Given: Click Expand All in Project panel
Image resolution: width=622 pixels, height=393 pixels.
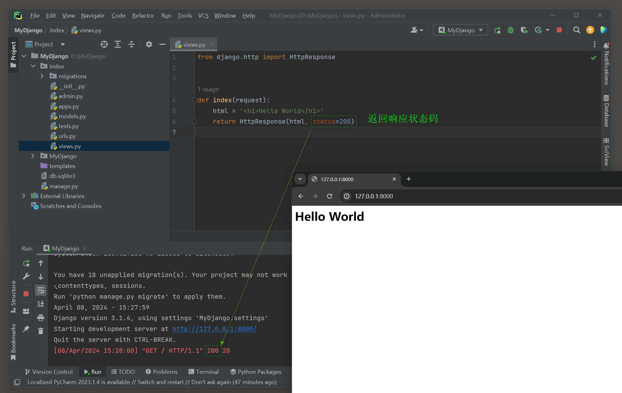Looking at the screenshot, I should [118, 44].
